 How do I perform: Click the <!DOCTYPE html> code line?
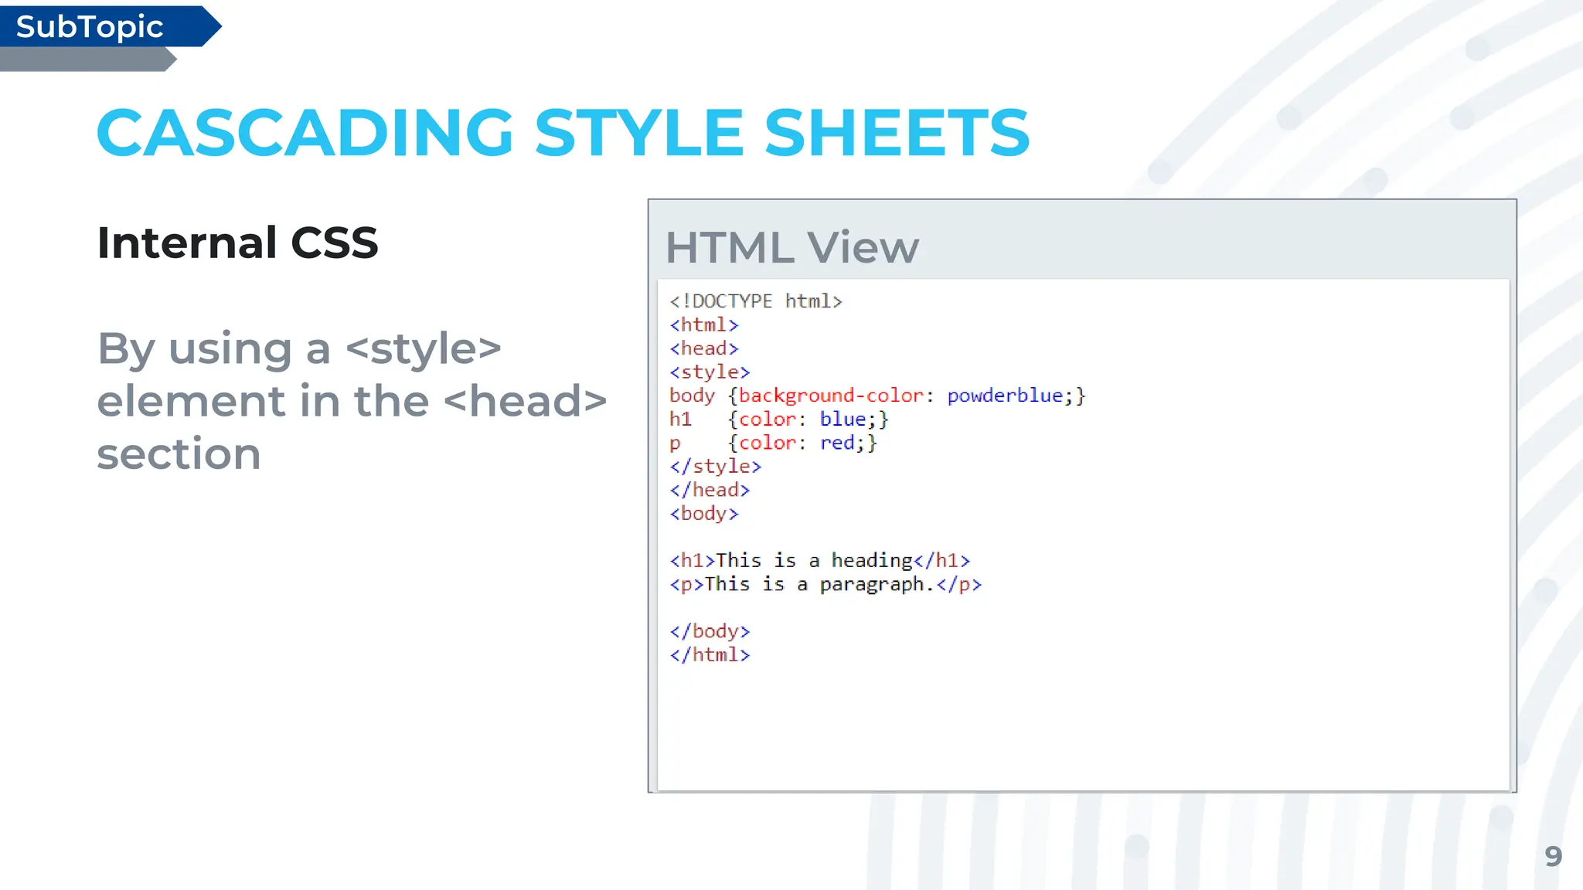pos(756,301)
